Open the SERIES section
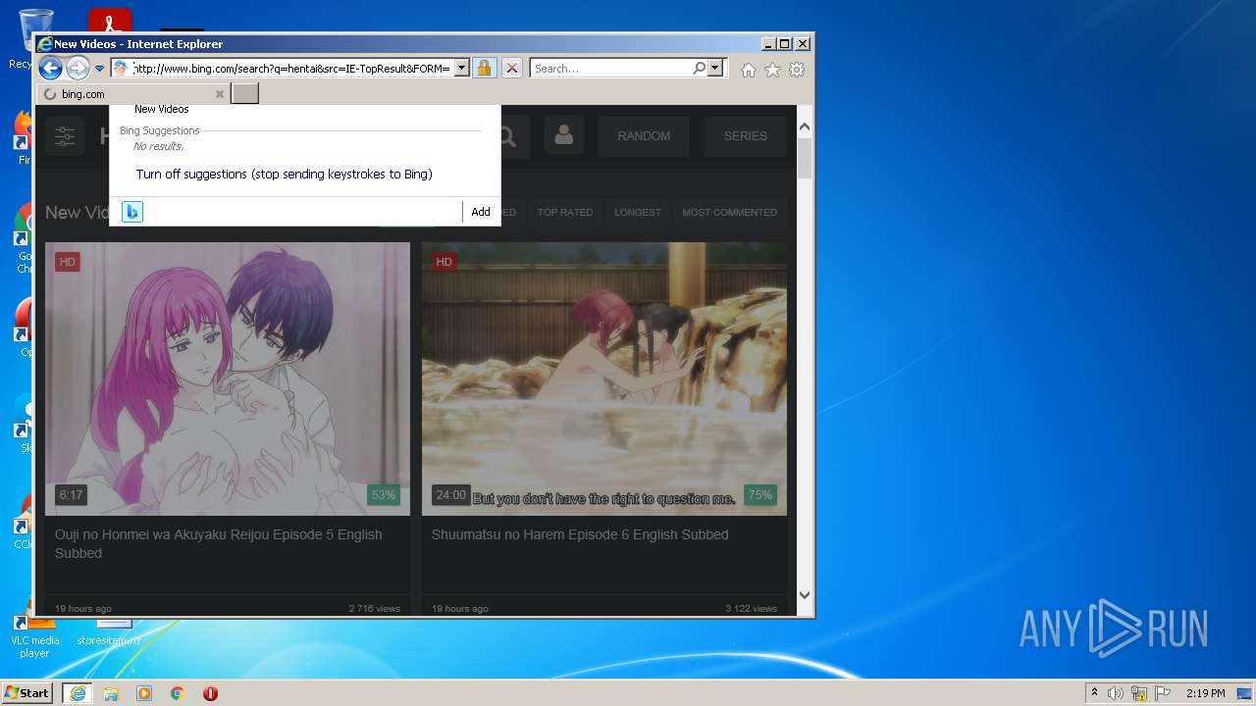 pos(746,136)
